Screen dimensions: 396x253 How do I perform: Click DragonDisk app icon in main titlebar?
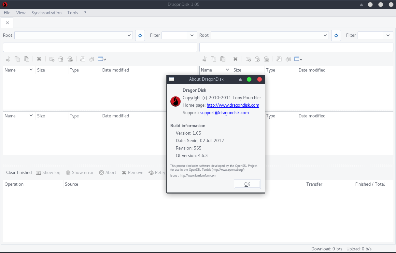(x=5, y=4)
